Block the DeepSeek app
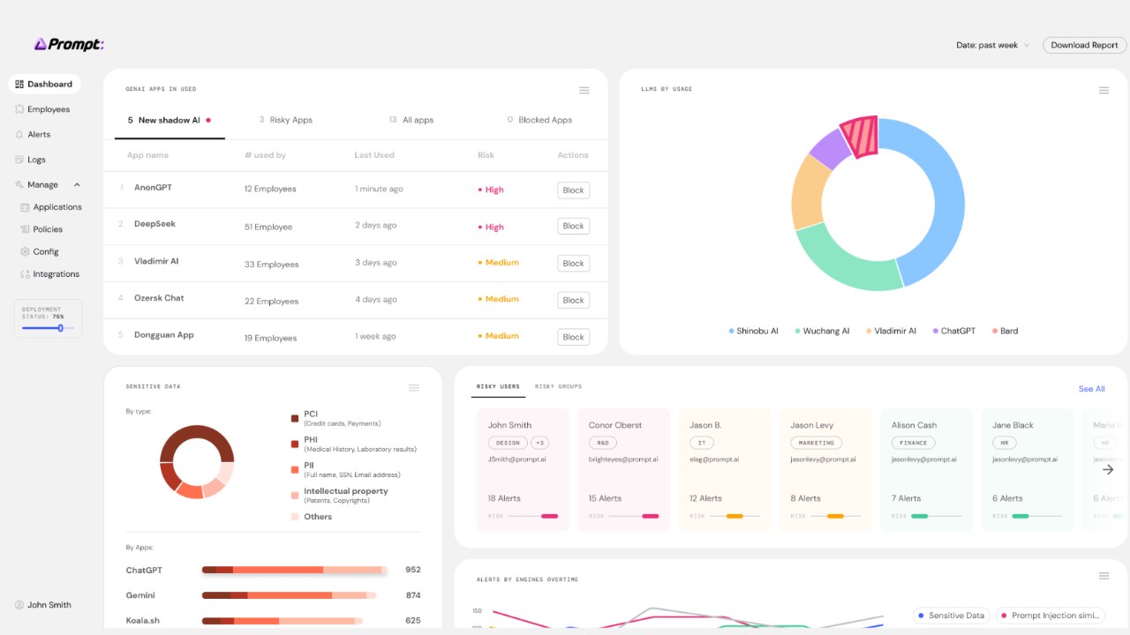Image resolution: width=1130 pixels, height=635 pixels. (574, 227)
